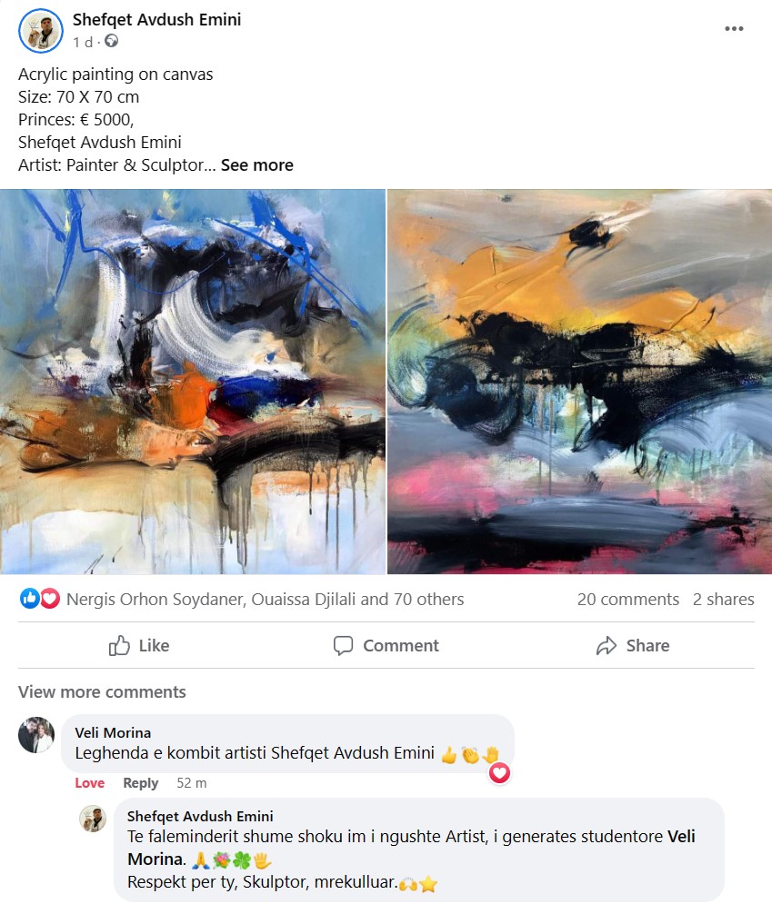
Task: Open the blue abstract painting on left
Action: tap(193, 382)
